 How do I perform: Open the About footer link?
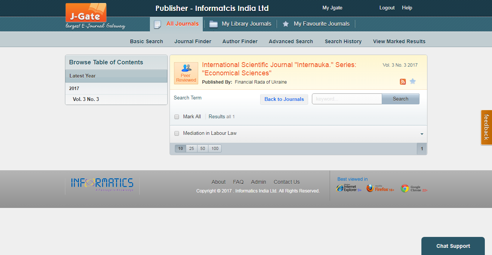(x=218, y=182)
